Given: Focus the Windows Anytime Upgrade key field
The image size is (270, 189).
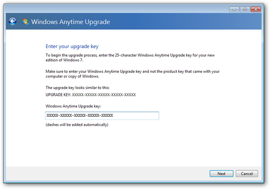Looking at the screenshot, I should click(102, 116).
